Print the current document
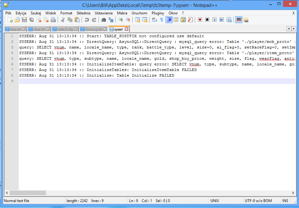 [53, 20]
